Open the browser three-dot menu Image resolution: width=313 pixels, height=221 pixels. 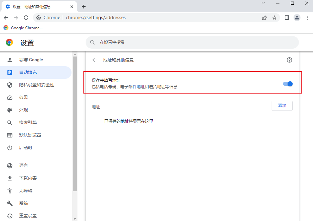307,18
